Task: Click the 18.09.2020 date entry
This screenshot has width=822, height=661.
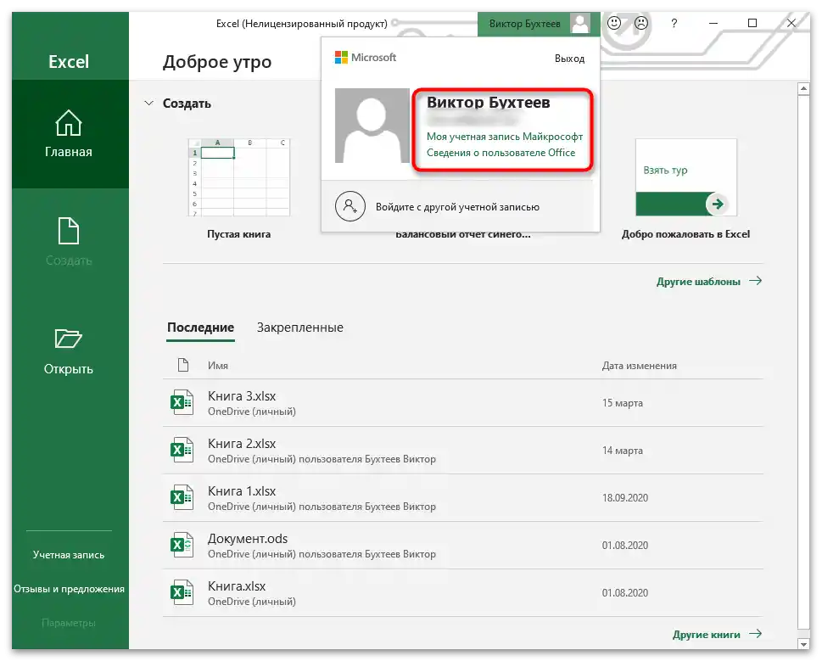Action: tap(625, 497)
